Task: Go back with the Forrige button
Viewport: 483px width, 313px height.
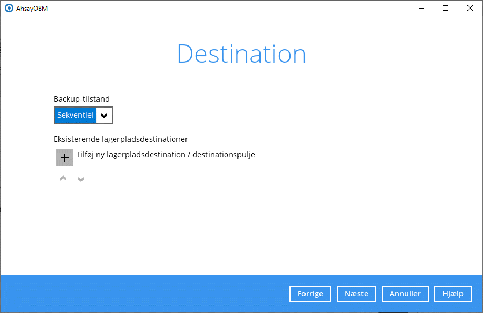Action: pyautogui.click(x=310, y=294)
